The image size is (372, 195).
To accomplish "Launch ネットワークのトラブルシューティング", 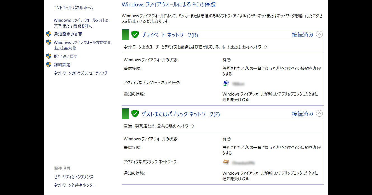I will pos(80,73).
